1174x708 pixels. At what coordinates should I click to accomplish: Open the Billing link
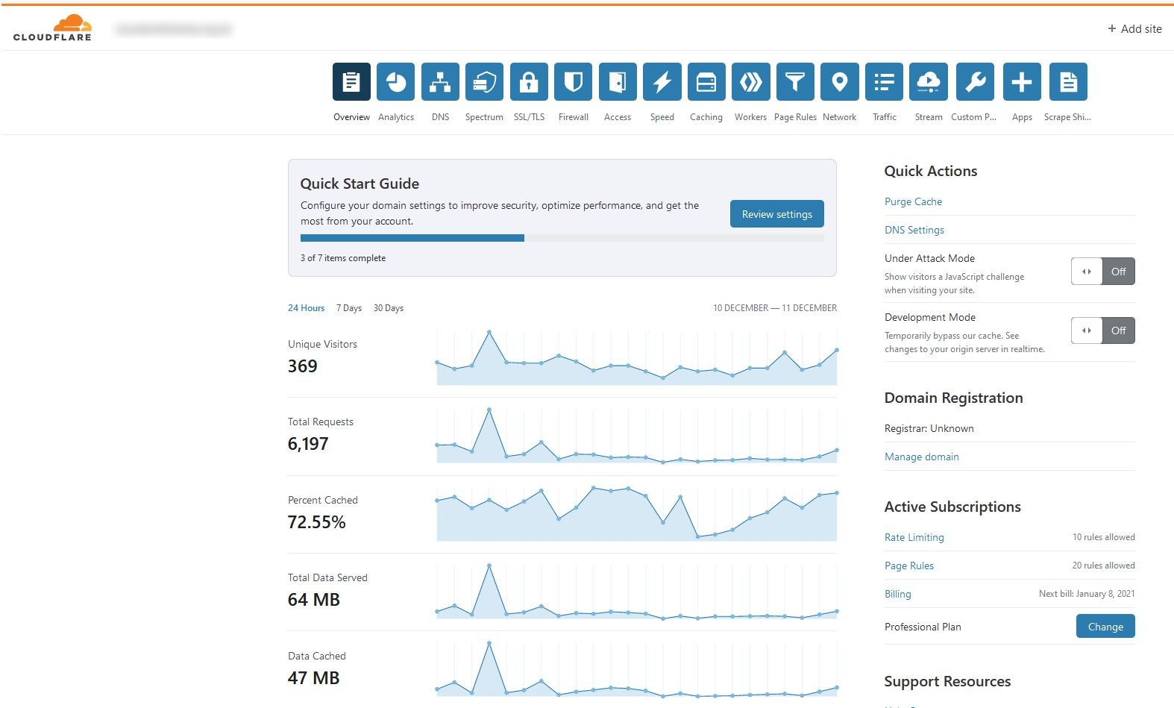coord(898,594)
